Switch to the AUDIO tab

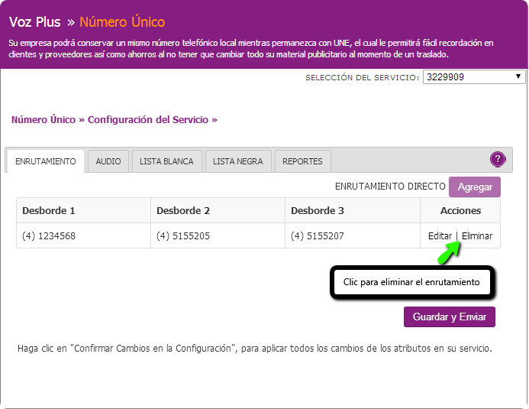click(x=108, y=161)
